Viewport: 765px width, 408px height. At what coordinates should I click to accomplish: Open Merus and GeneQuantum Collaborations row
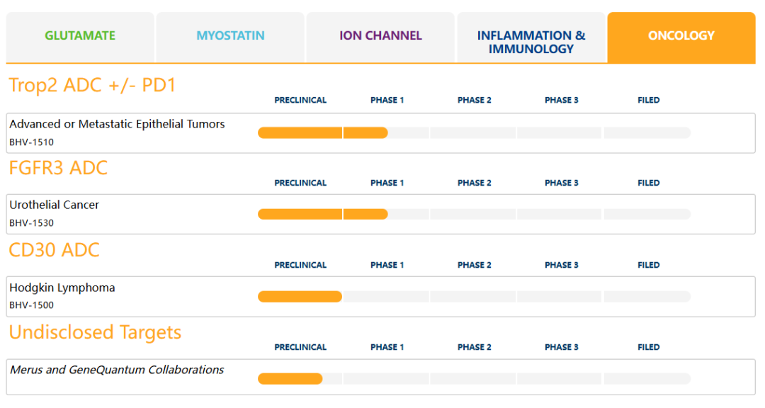[x=117, y=370]
